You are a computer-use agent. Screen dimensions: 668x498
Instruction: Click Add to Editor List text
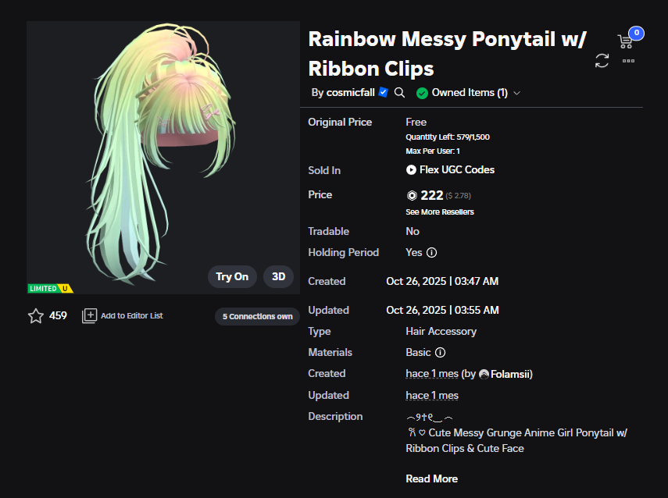(131, 316)
